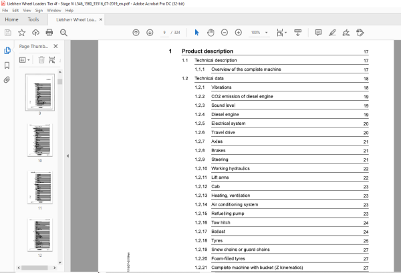401x273 pixels.
Task: Close the Liebherr Wheel Loa.. document tab
Action: (101, 19)
